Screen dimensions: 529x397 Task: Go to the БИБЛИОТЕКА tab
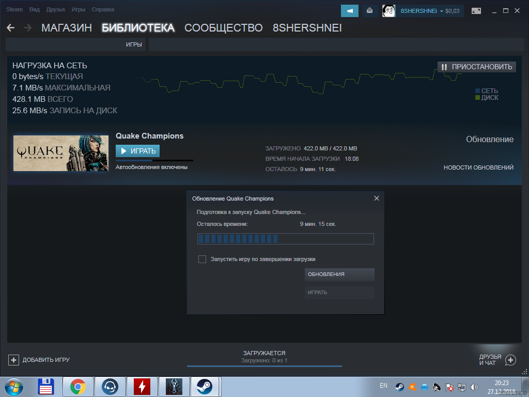[138, 28]
